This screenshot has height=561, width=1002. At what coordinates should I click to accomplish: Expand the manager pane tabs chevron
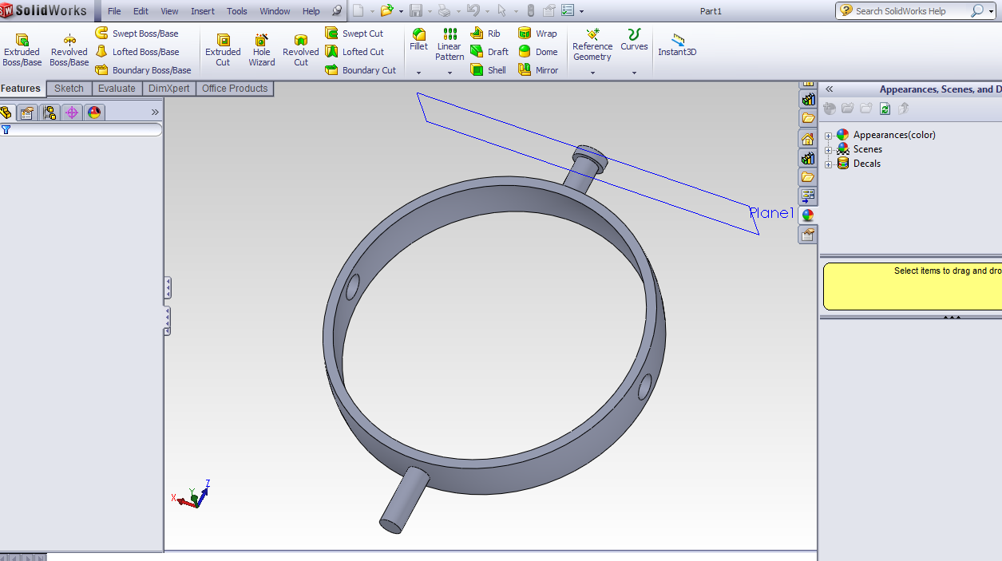click(x=155, y=113)
